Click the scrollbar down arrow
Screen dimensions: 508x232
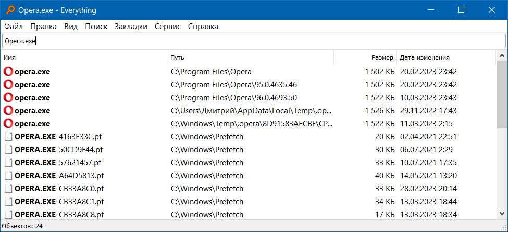502,213
